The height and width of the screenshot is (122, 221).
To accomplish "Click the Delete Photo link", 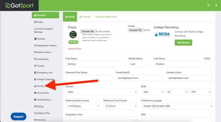I will tap(75, 49).
